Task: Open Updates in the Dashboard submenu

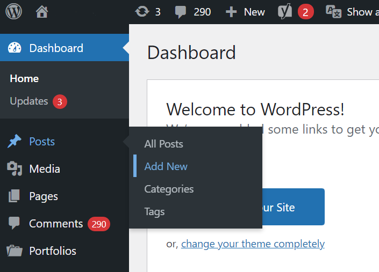Action: [29, 101]
